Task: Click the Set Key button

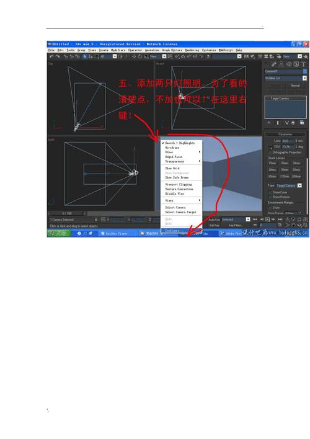Action: (x=215, y=225)
